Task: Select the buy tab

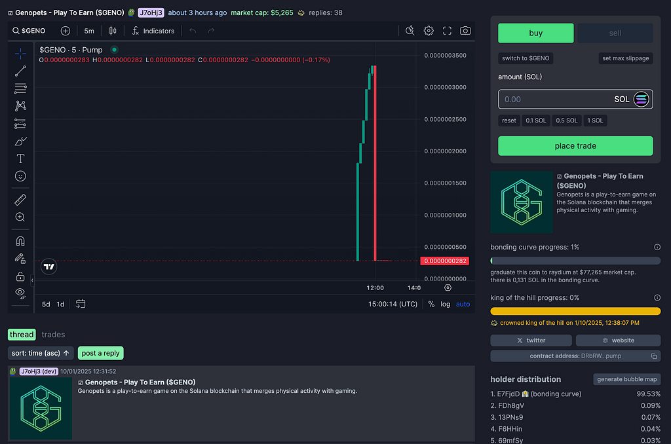Action: pyautogui.click(x=536, y=33)
